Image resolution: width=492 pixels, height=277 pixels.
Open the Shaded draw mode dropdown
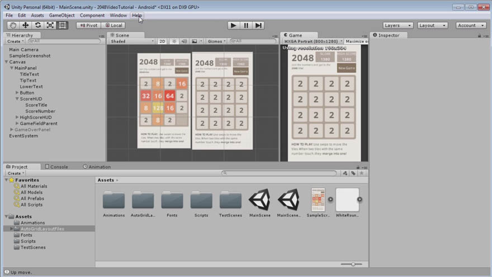click(132, 41)
